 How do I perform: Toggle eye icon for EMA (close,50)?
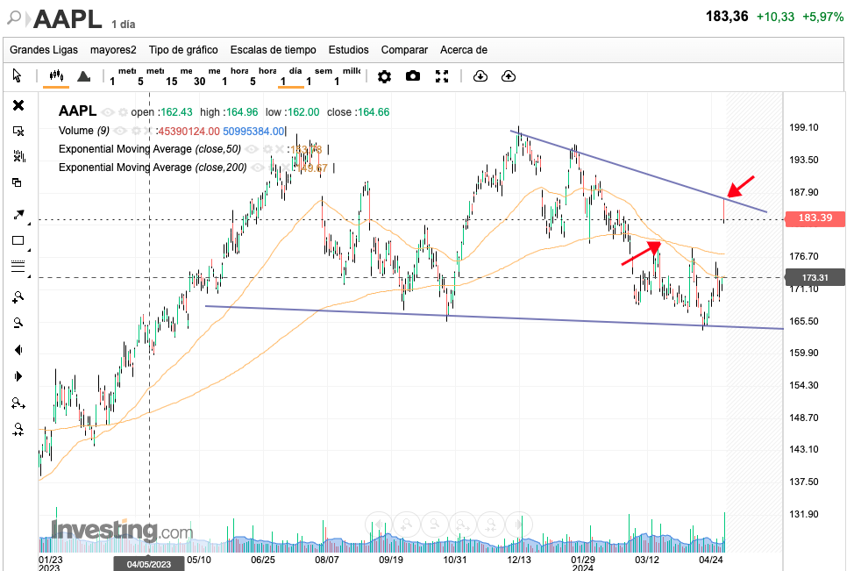253,149
